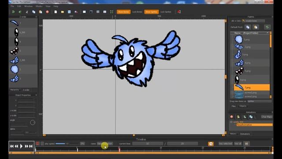Click the third window layout icon in the toolbar
Image resolution: width=282 pixels, height=159 pixels.
[98, 12]
